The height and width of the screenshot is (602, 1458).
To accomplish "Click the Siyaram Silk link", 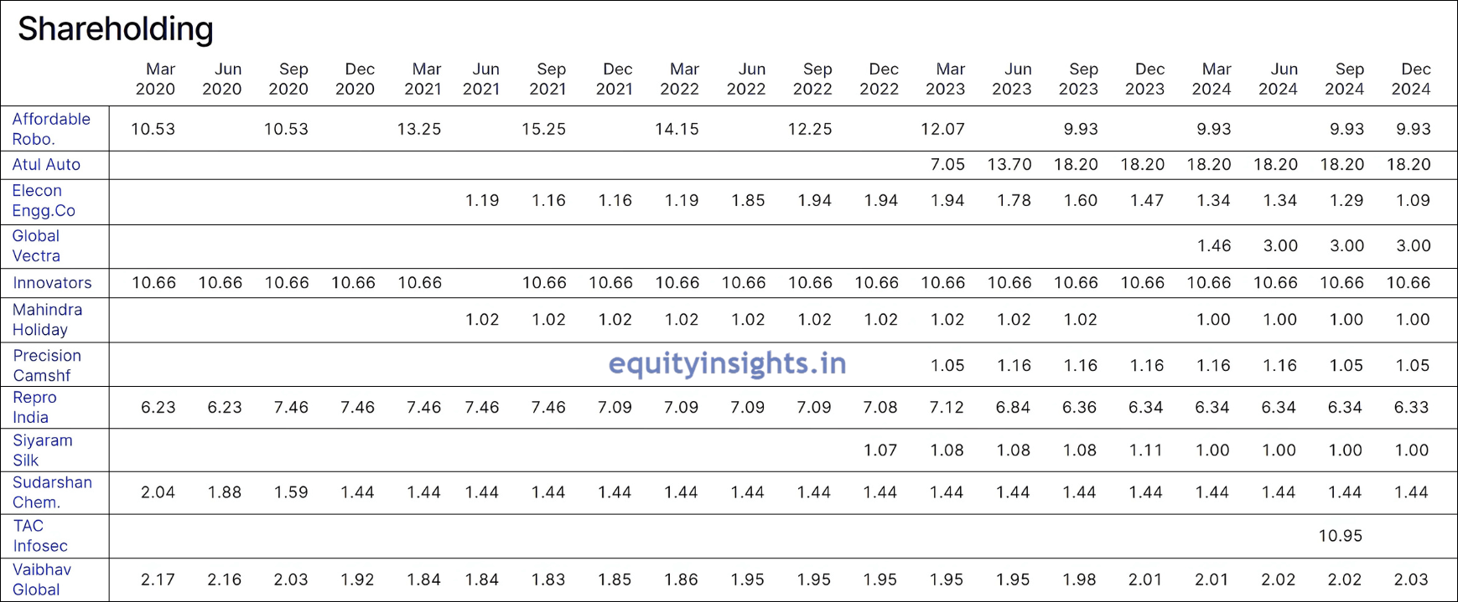I will coord(42,450).
